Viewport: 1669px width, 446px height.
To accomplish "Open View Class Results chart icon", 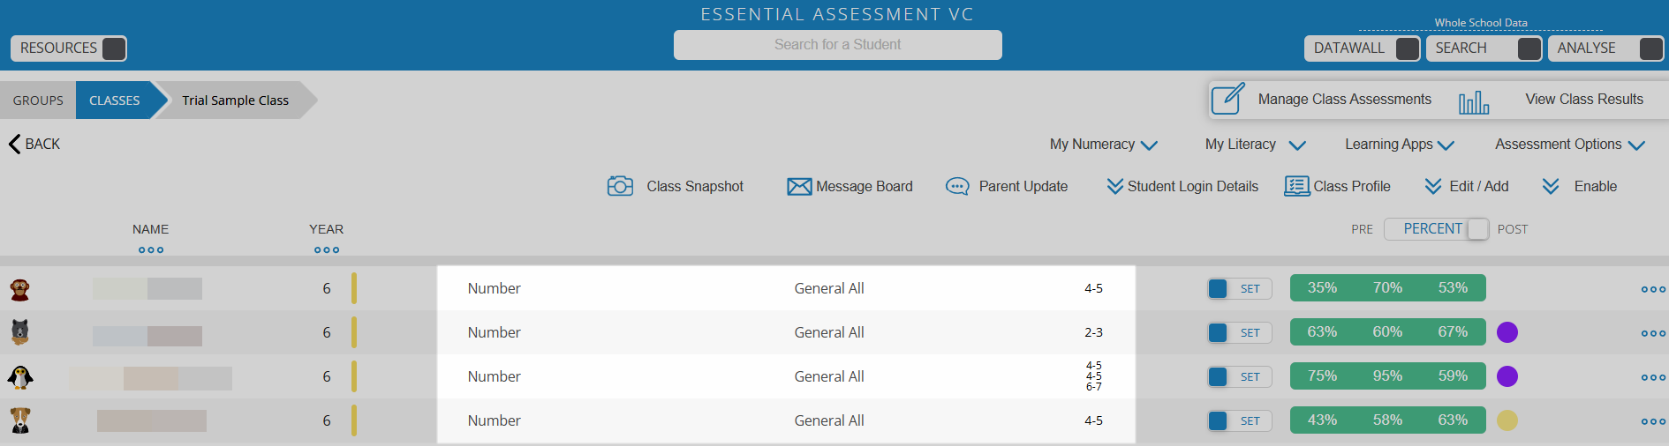I will coord(1474,102).
